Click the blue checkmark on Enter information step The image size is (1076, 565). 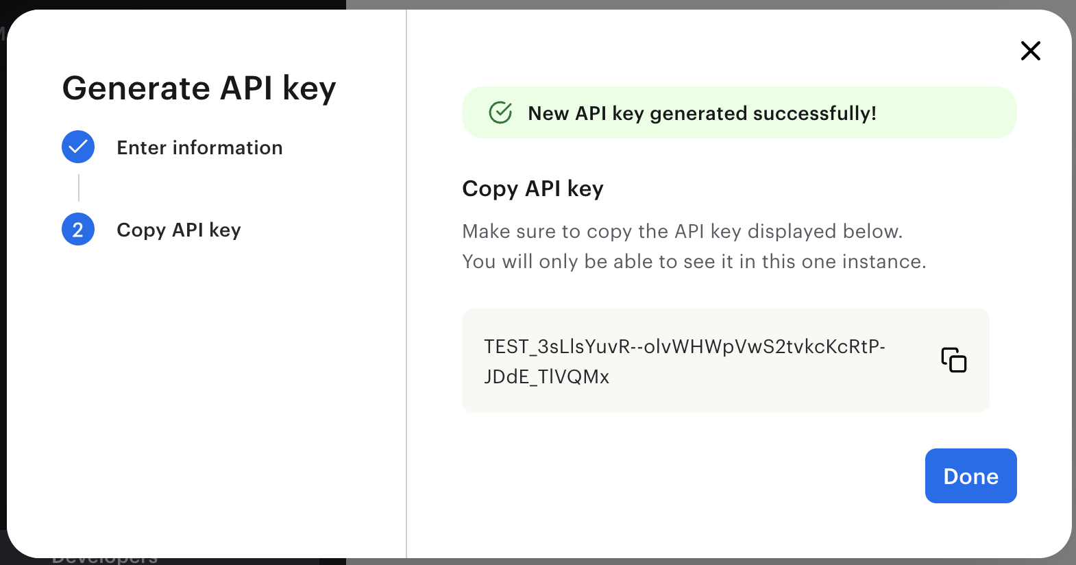(77, 147)
